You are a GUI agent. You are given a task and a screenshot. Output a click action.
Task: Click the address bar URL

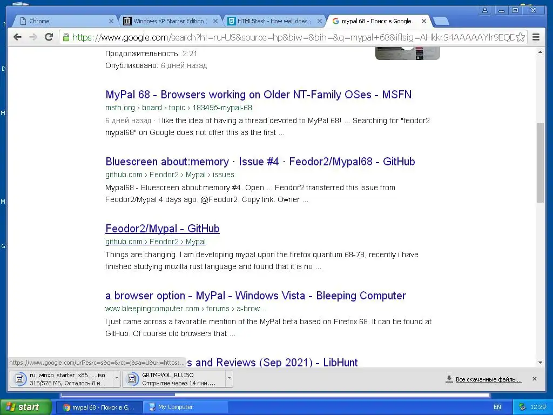(x=293, y=37)
